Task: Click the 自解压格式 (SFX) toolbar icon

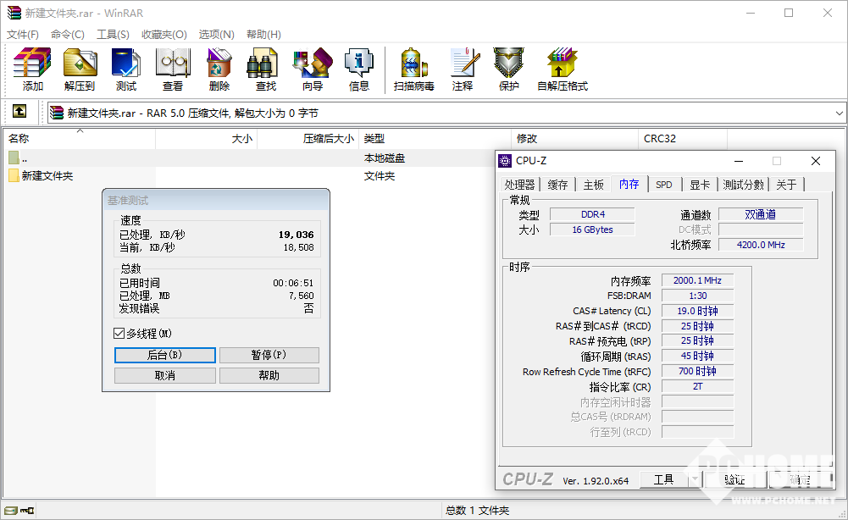Action: click(562, 69)
